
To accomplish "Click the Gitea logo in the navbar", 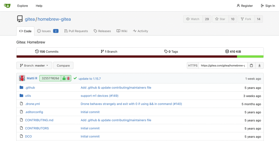I will click(x=7, y=5).
